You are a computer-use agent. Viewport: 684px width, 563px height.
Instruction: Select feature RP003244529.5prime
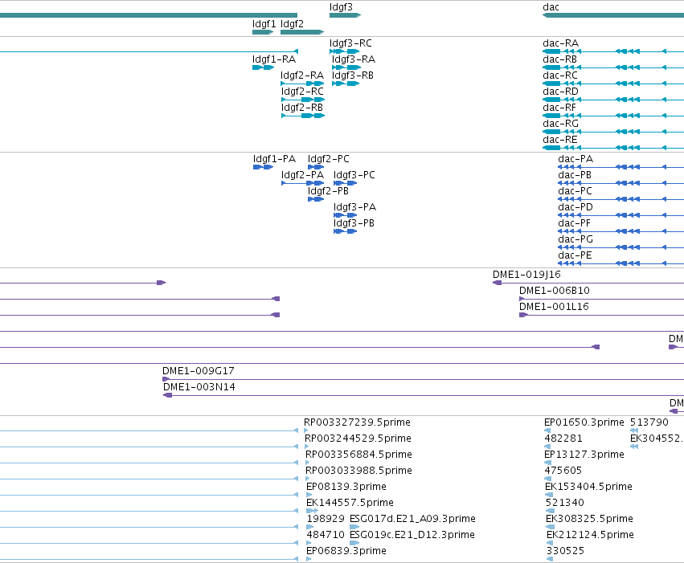(x=358, y=439)
